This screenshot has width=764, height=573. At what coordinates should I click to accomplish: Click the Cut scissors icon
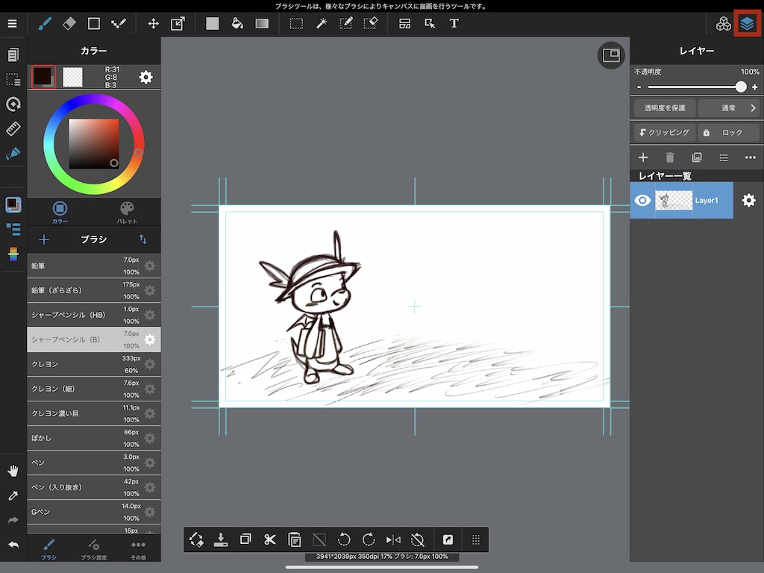pyautogui.click(x=270, y=539)
